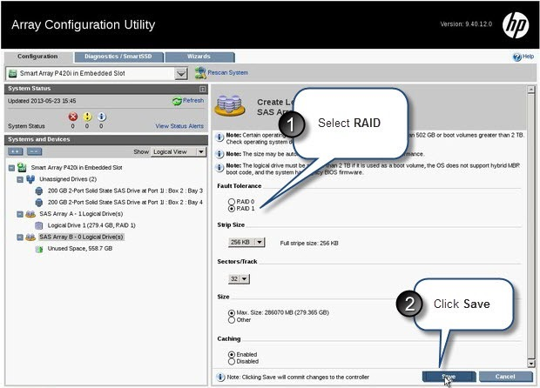The image size is (540, 388).
Task: Select SAS Array B - 0 Logical Drive(s)
Action: pyautogui.click(x=81, y=237)
